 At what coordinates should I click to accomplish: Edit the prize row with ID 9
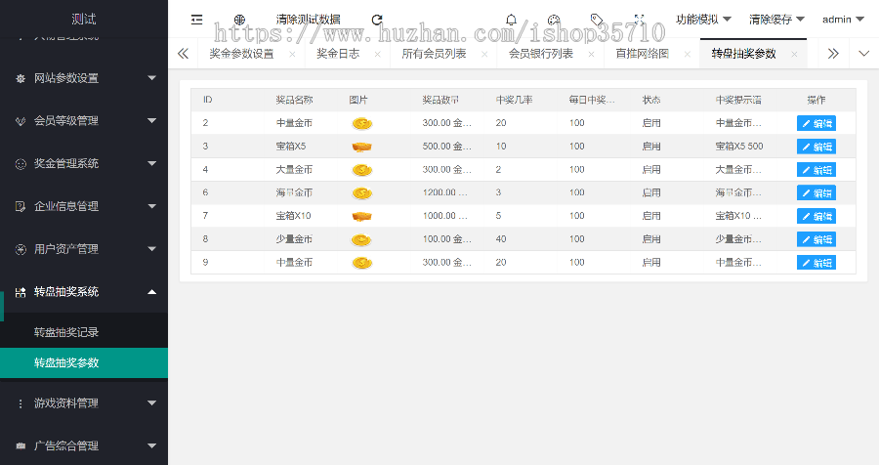pyautogui.click(x=816, y=263)
